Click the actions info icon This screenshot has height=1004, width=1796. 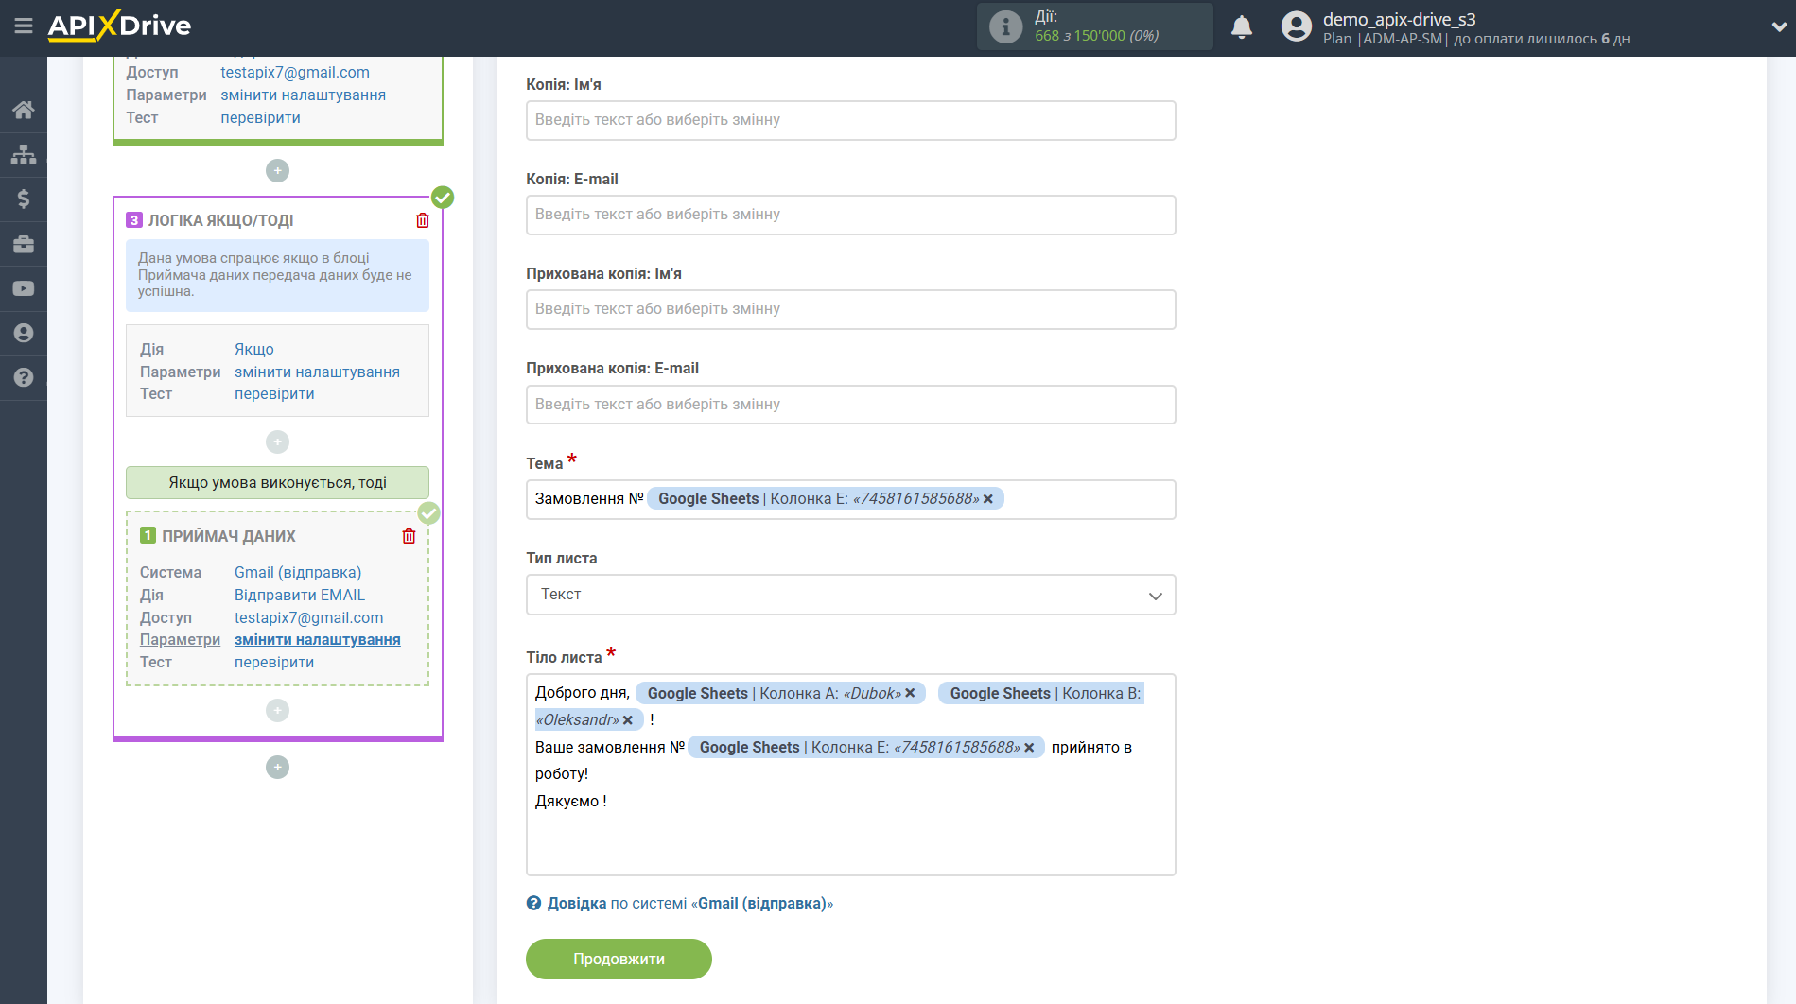click(x=1005, y=26)
